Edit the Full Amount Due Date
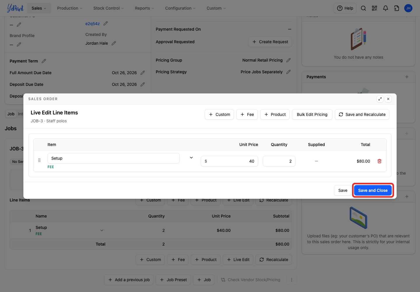This screenshot has height=292, width=420. coord(143,73)
